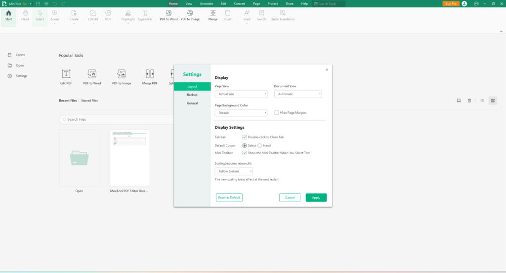Pick the Typewriter tool
Screen dimensions: 506x273
[x=145, y=15]
